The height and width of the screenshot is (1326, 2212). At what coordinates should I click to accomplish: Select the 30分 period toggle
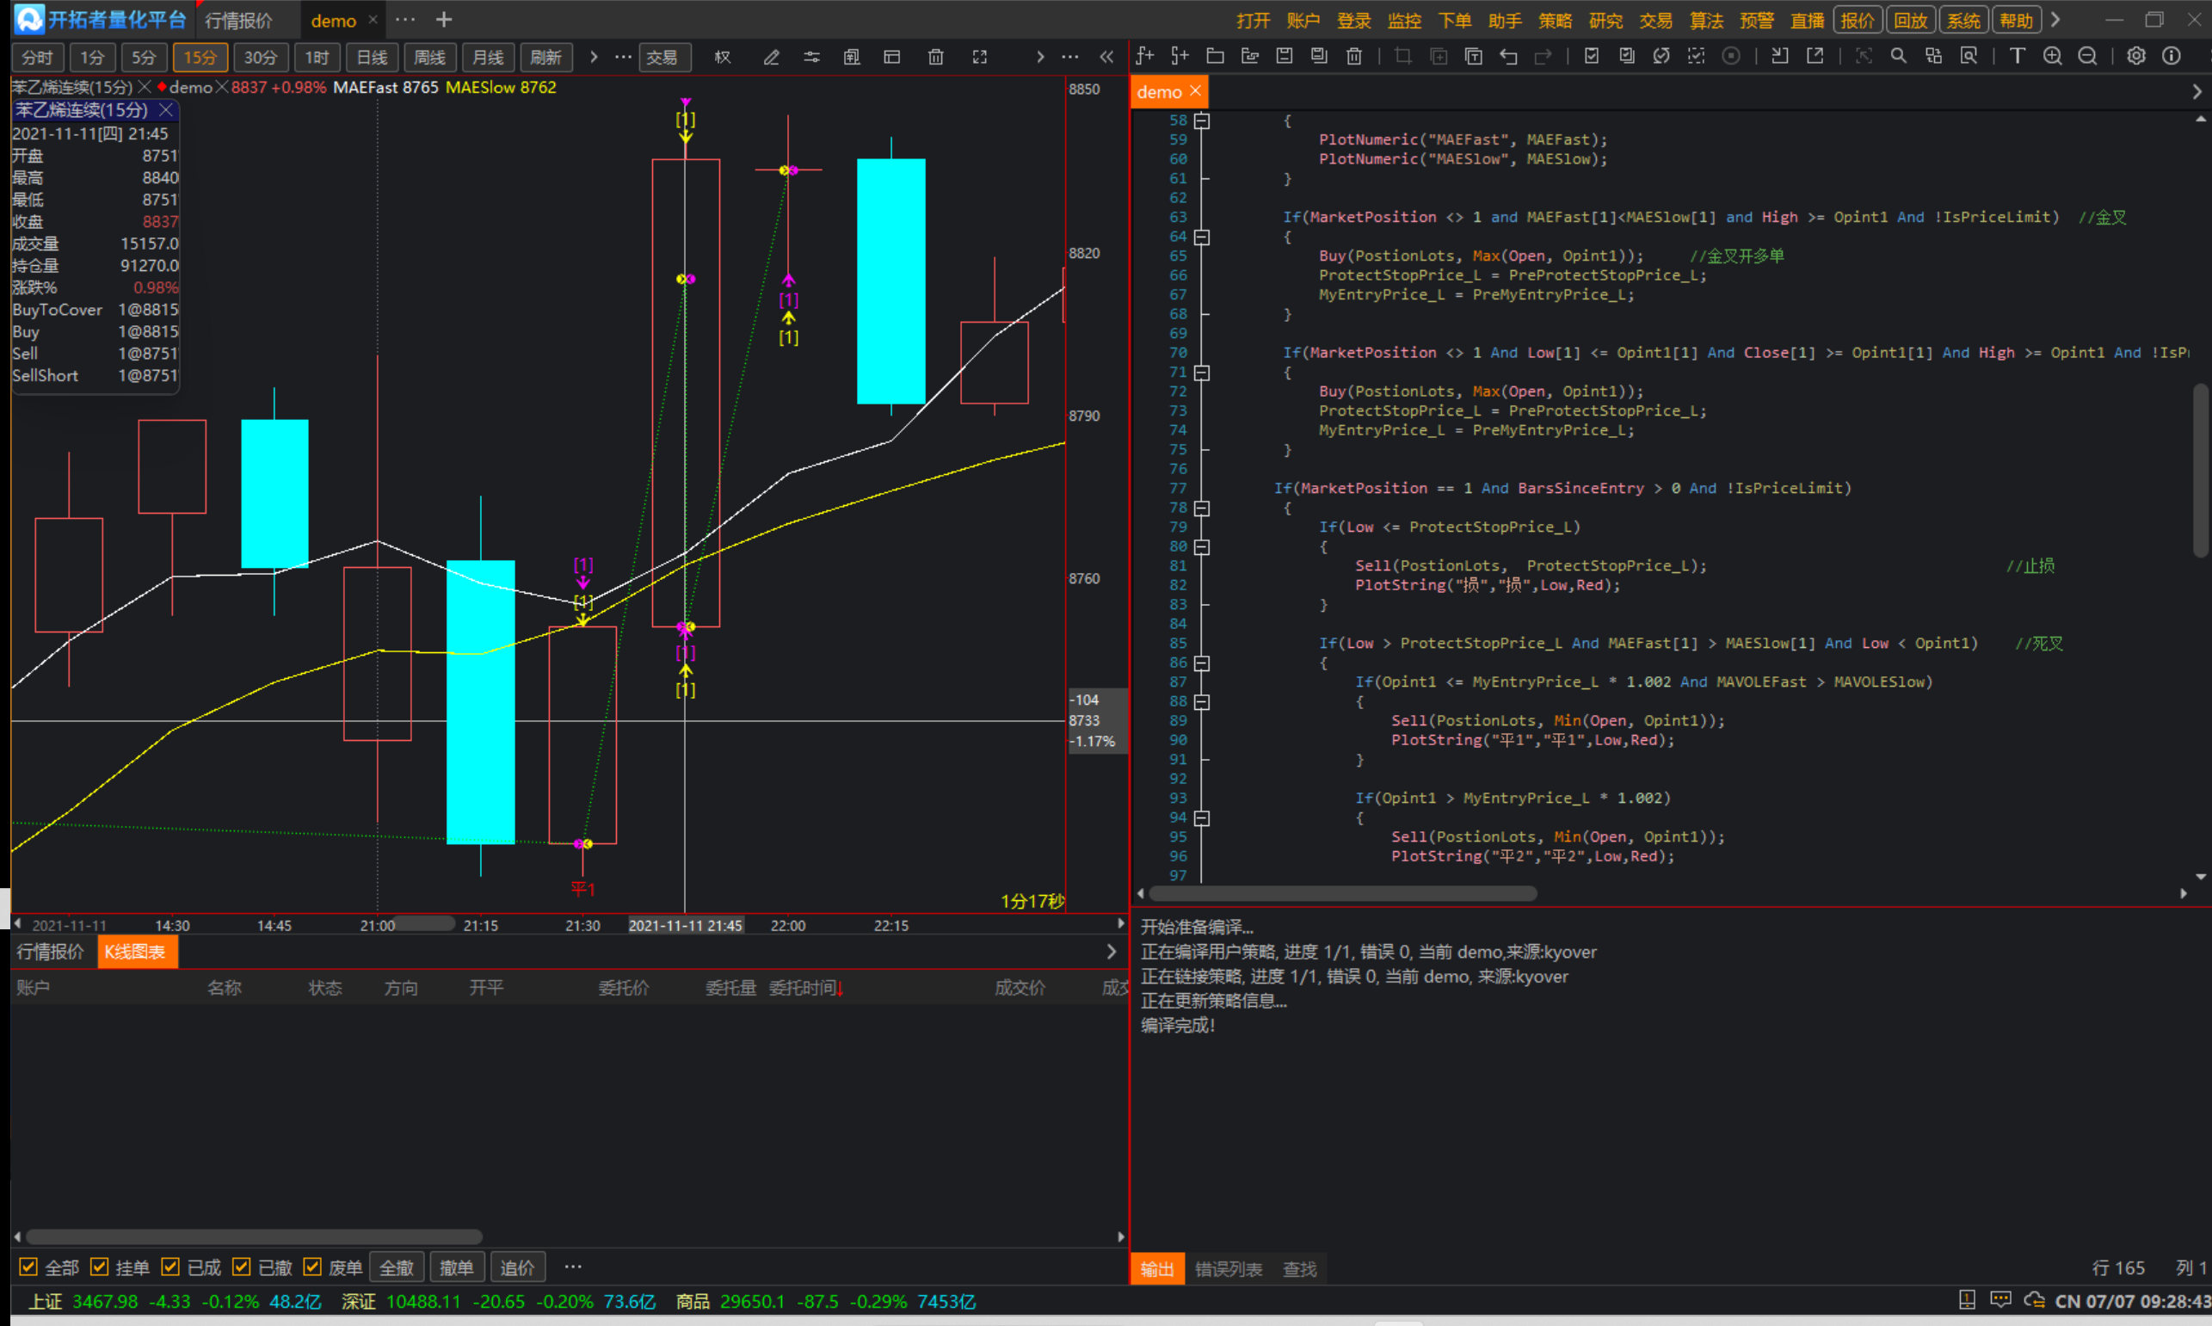(x=260, y=57)
